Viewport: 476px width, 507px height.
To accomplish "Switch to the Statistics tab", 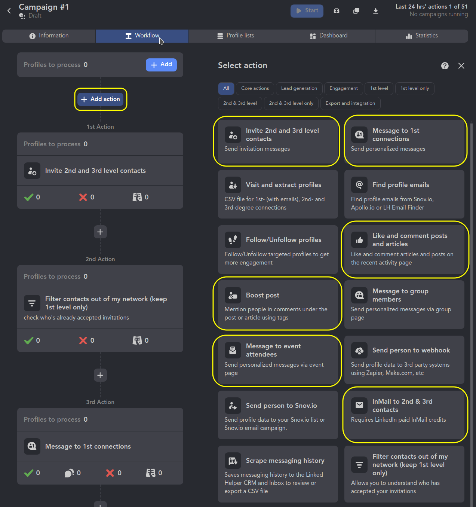I will 421,36.
